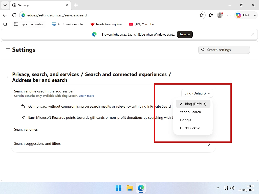Select the Settings tab

[x=40, y=5]
